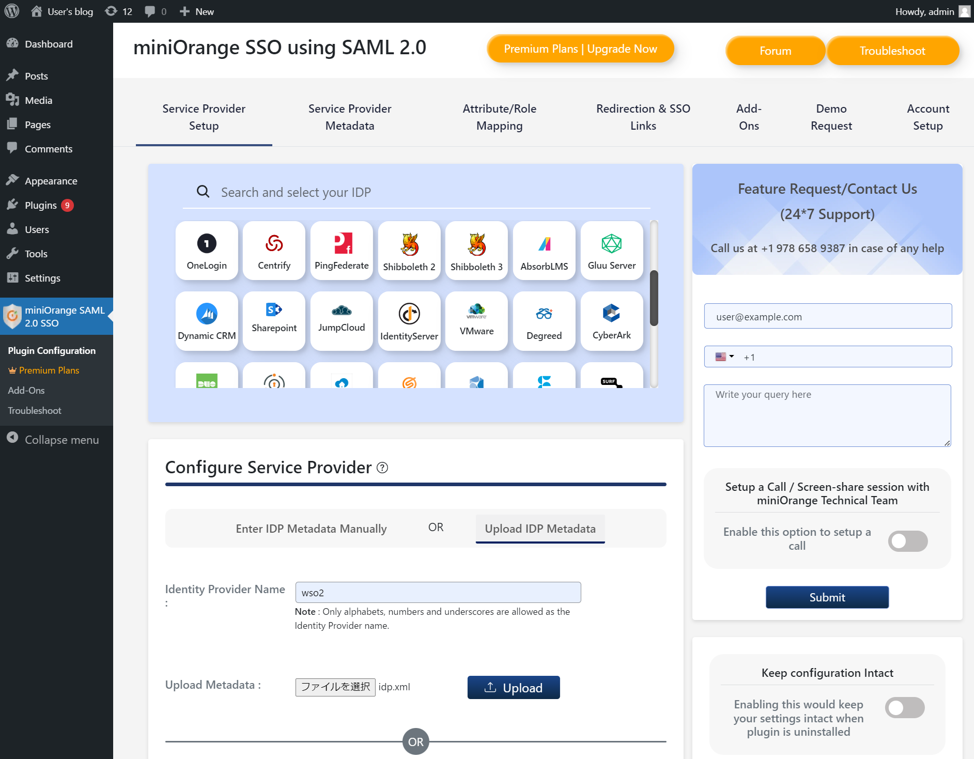Click the contact email input field

[x=828, y=316]
